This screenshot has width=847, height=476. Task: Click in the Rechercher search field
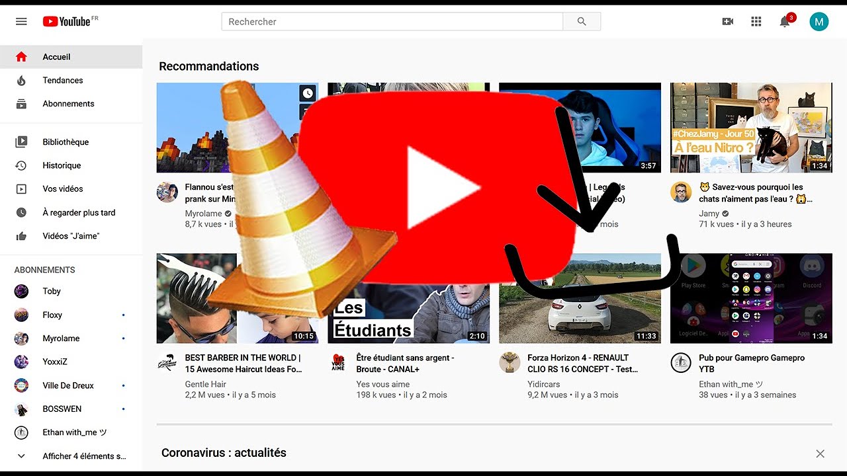(x=392, y=21)
